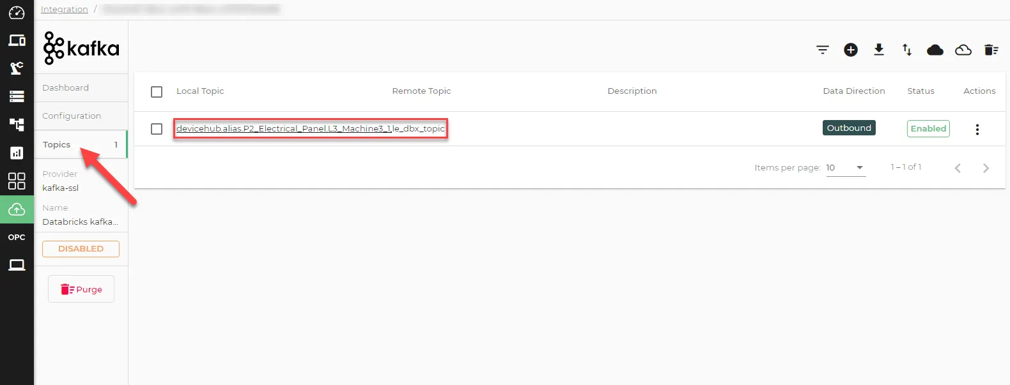Follow the Integration breadcrumb link
Screen dimensions: 1010x385
65,9
